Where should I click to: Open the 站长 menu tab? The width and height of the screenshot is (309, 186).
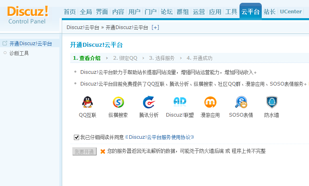[x=269, y=12]
